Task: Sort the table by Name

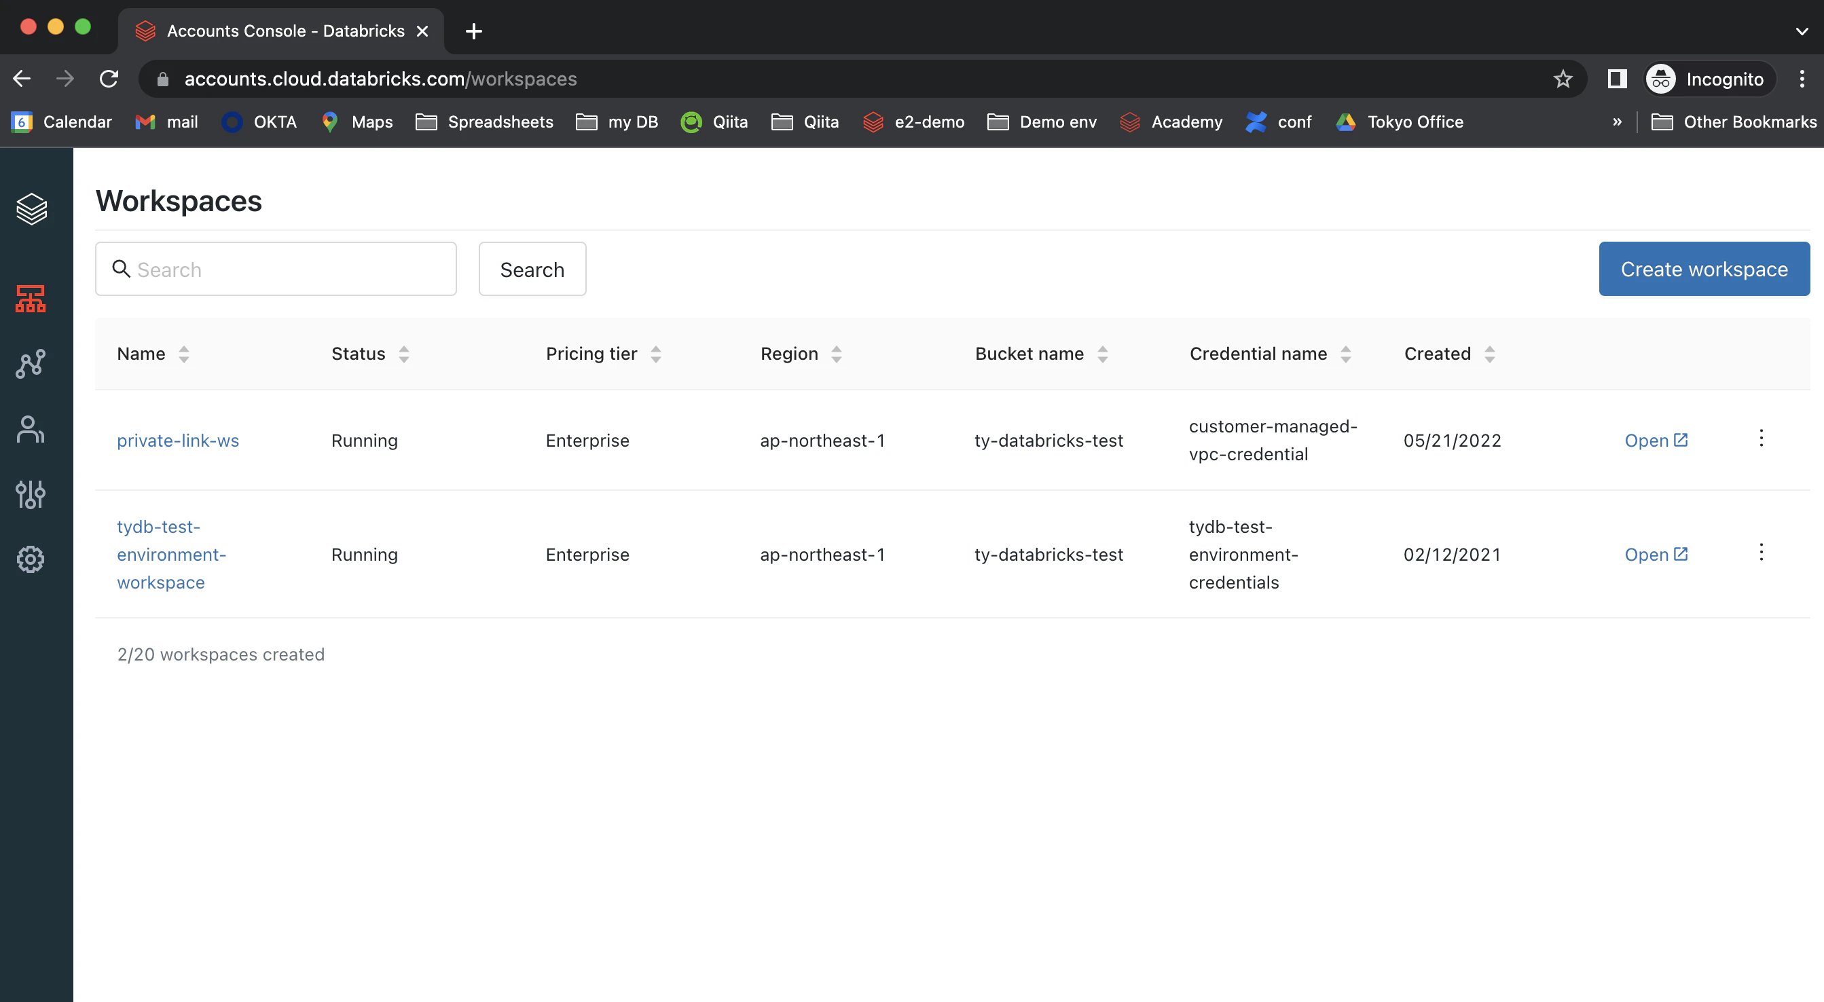Action: click(184, 354)
